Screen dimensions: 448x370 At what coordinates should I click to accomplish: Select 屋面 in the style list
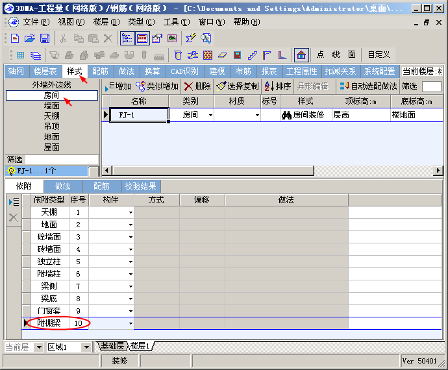tap(52, 147)
